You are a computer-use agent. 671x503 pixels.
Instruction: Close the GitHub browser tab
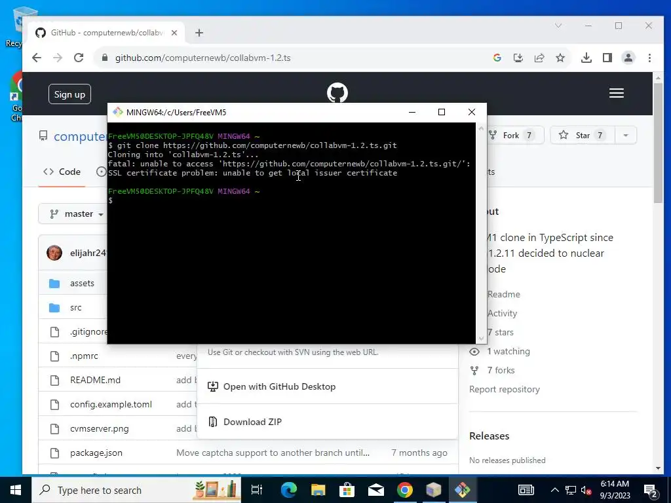tap(174, 33)
